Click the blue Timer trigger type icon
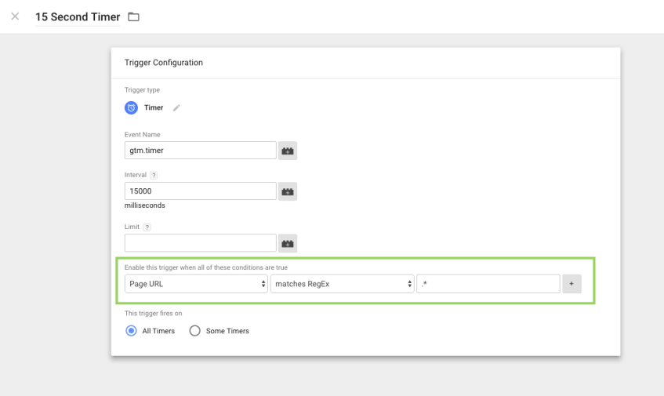The width and height of the screenshot is (664, 396). click(132, 108)
